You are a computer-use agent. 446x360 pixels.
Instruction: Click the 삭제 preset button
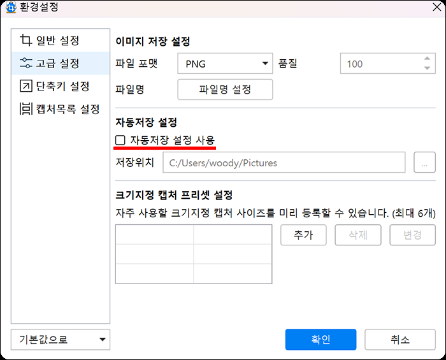(358, 235)
